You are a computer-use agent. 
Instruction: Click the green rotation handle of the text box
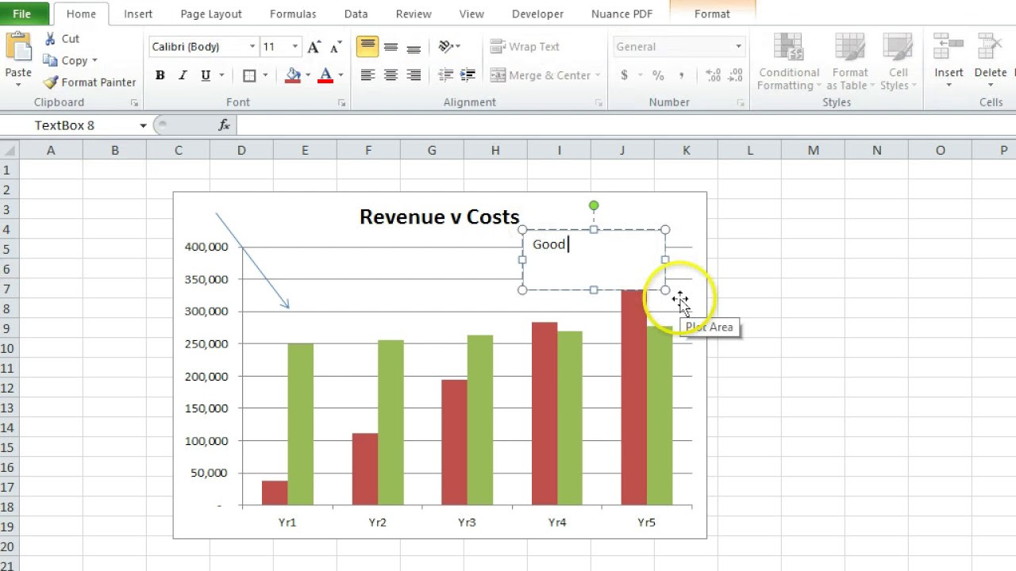[x=594, y=206]
